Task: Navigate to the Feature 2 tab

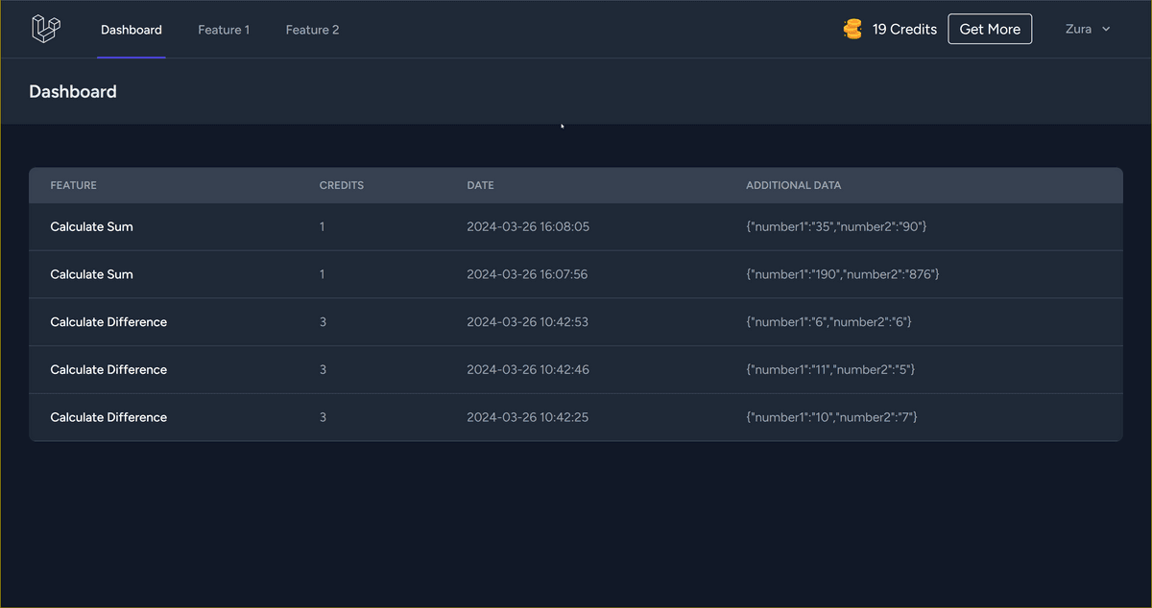Action: 312,30
